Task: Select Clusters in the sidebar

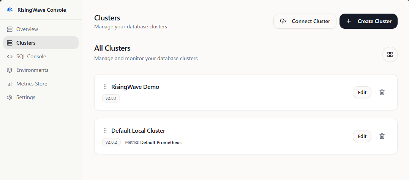Action: 41,43
